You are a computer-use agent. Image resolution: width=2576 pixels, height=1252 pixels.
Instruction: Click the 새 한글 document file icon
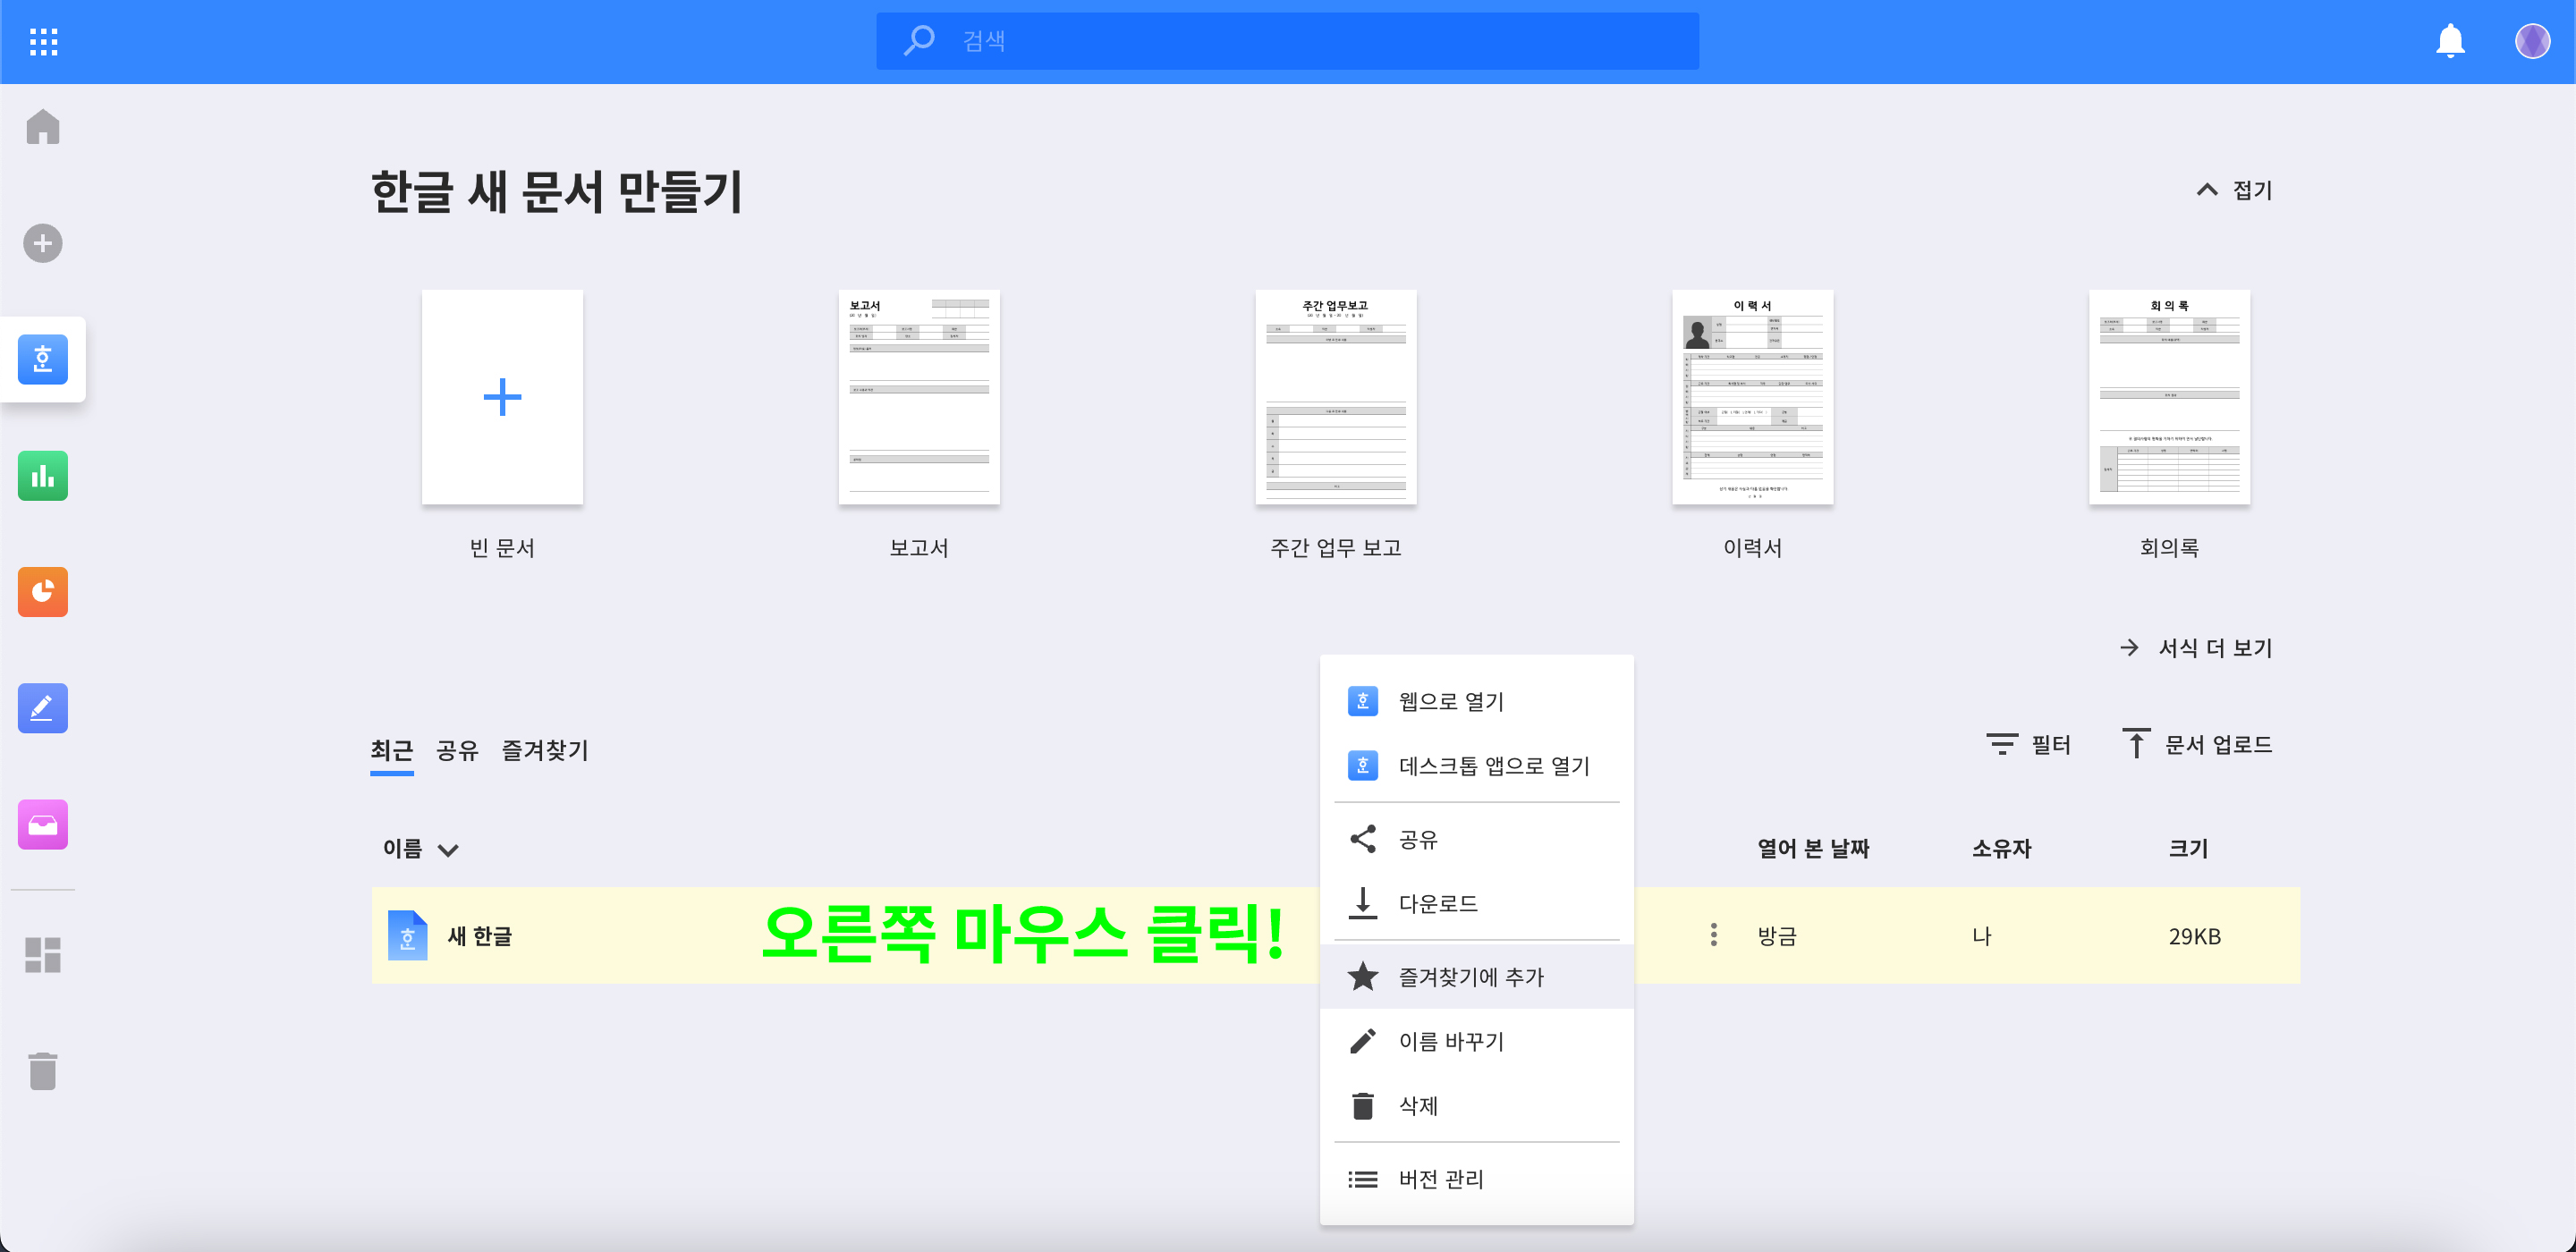[x=407, y=935]
